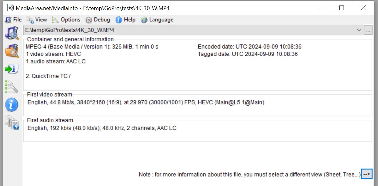378x186 pixels.
Task: Open the Debug menu
Action: tap(98, 20)
